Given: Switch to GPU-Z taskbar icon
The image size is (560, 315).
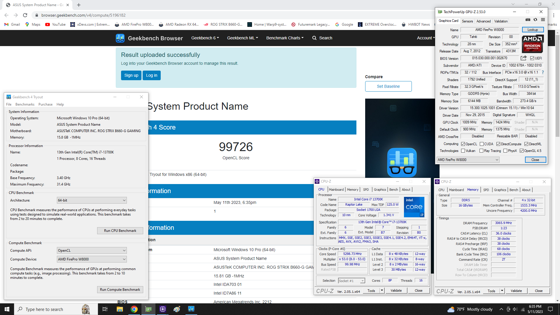Looking at the screenshot, I should pyautogui.click(x=148, y=309).
